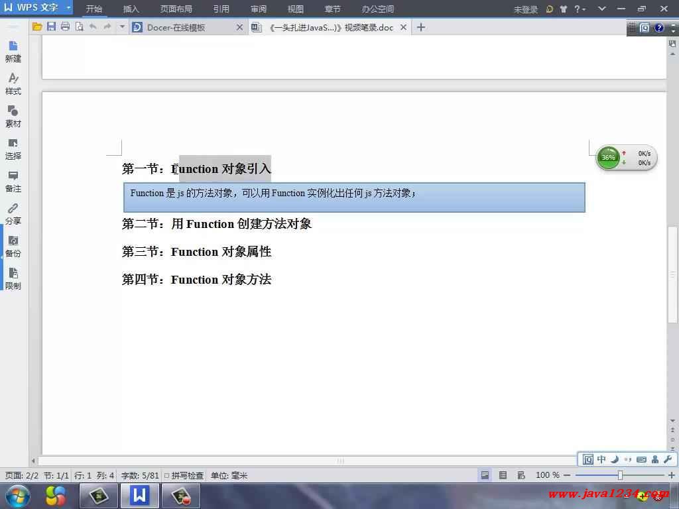Expand the quick access toolbar dropdown arrow

[x=122, y=27]
